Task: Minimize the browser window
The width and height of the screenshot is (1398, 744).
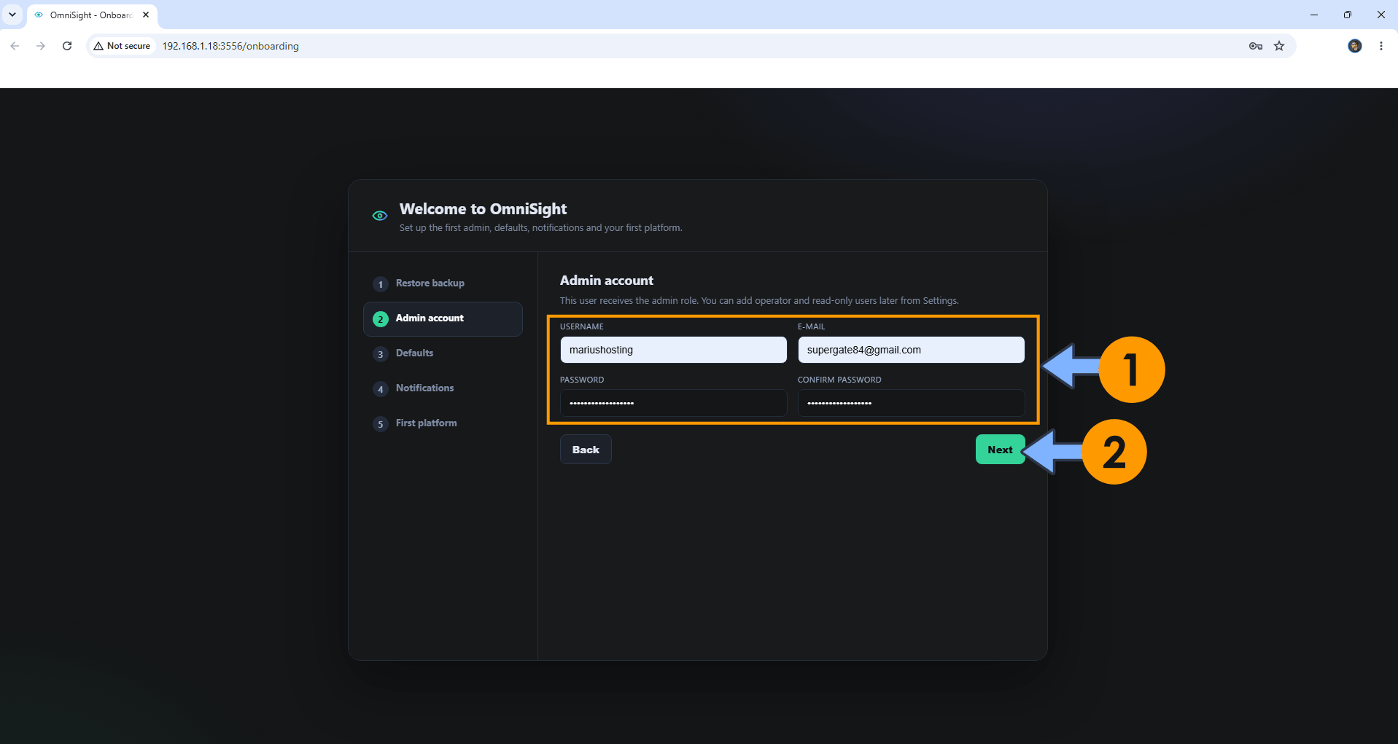Action: click(x=1314, y=15)
